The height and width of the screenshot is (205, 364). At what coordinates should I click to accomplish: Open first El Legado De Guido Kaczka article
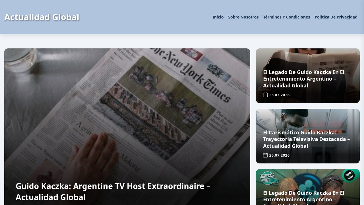pos(303,79)
